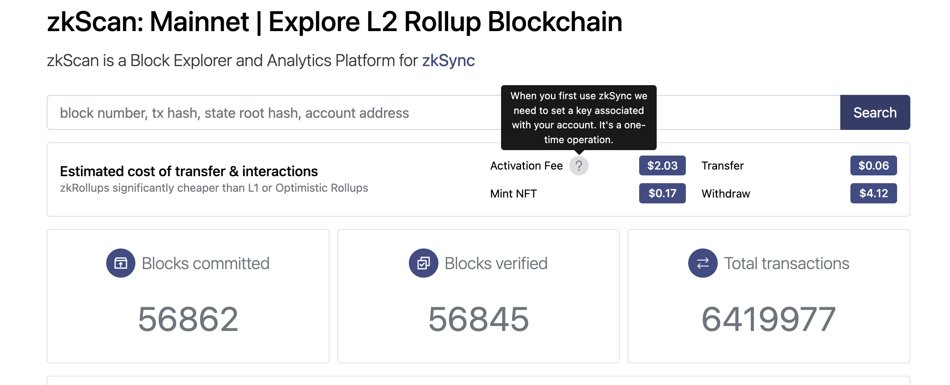
Task: Click the $2.03 Activation Fee price badge
Action: [662, 166]
